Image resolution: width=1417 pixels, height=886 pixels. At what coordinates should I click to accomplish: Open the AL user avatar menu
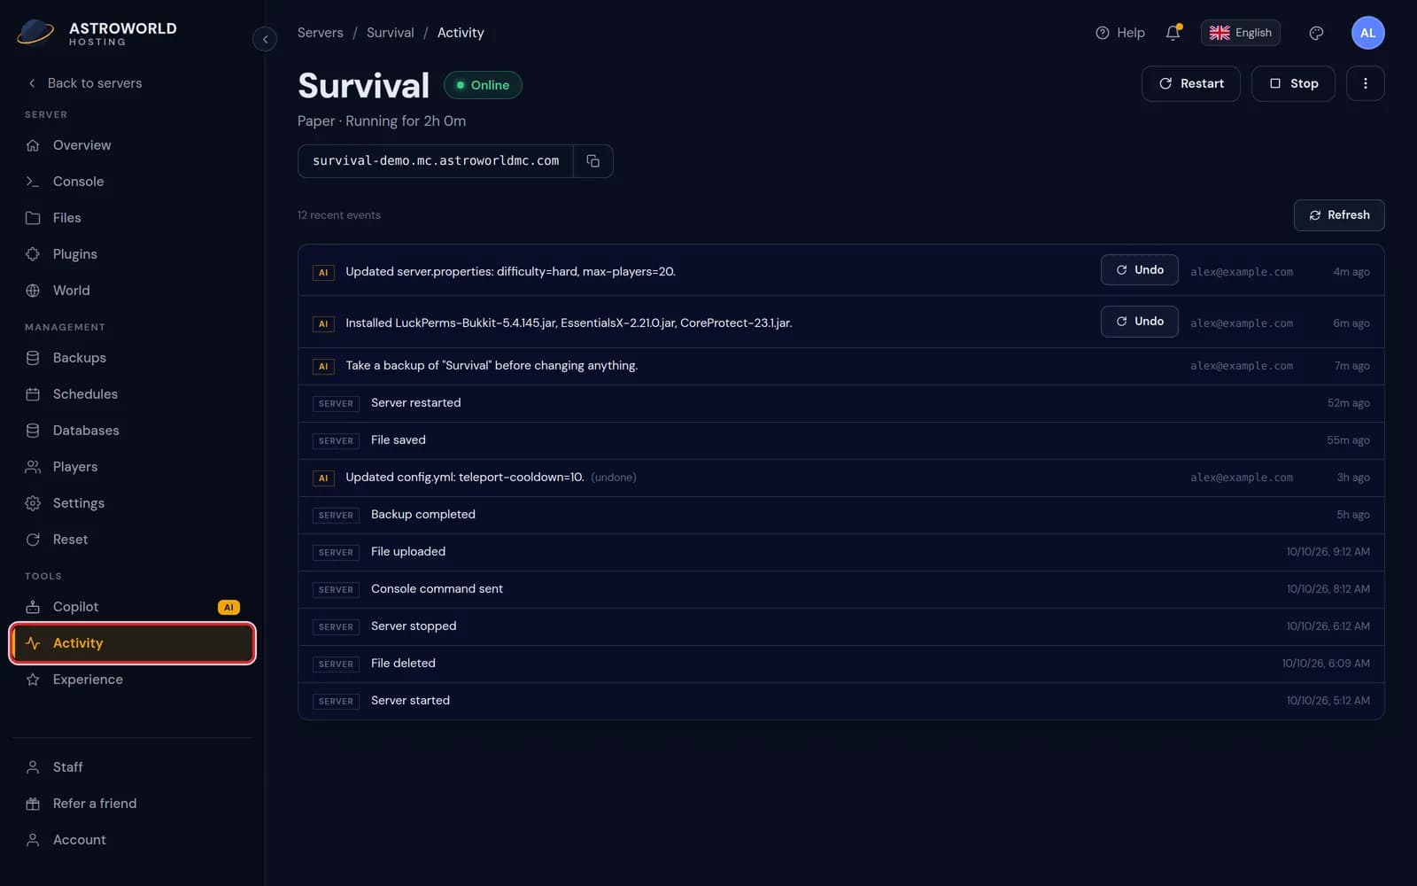[1367, 33]
